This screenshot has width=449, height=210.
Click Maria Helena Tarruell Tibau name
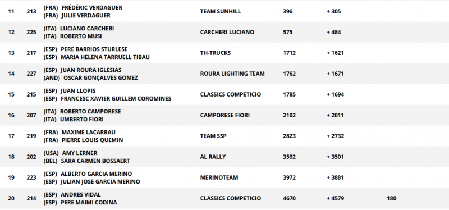coord(105,57)
